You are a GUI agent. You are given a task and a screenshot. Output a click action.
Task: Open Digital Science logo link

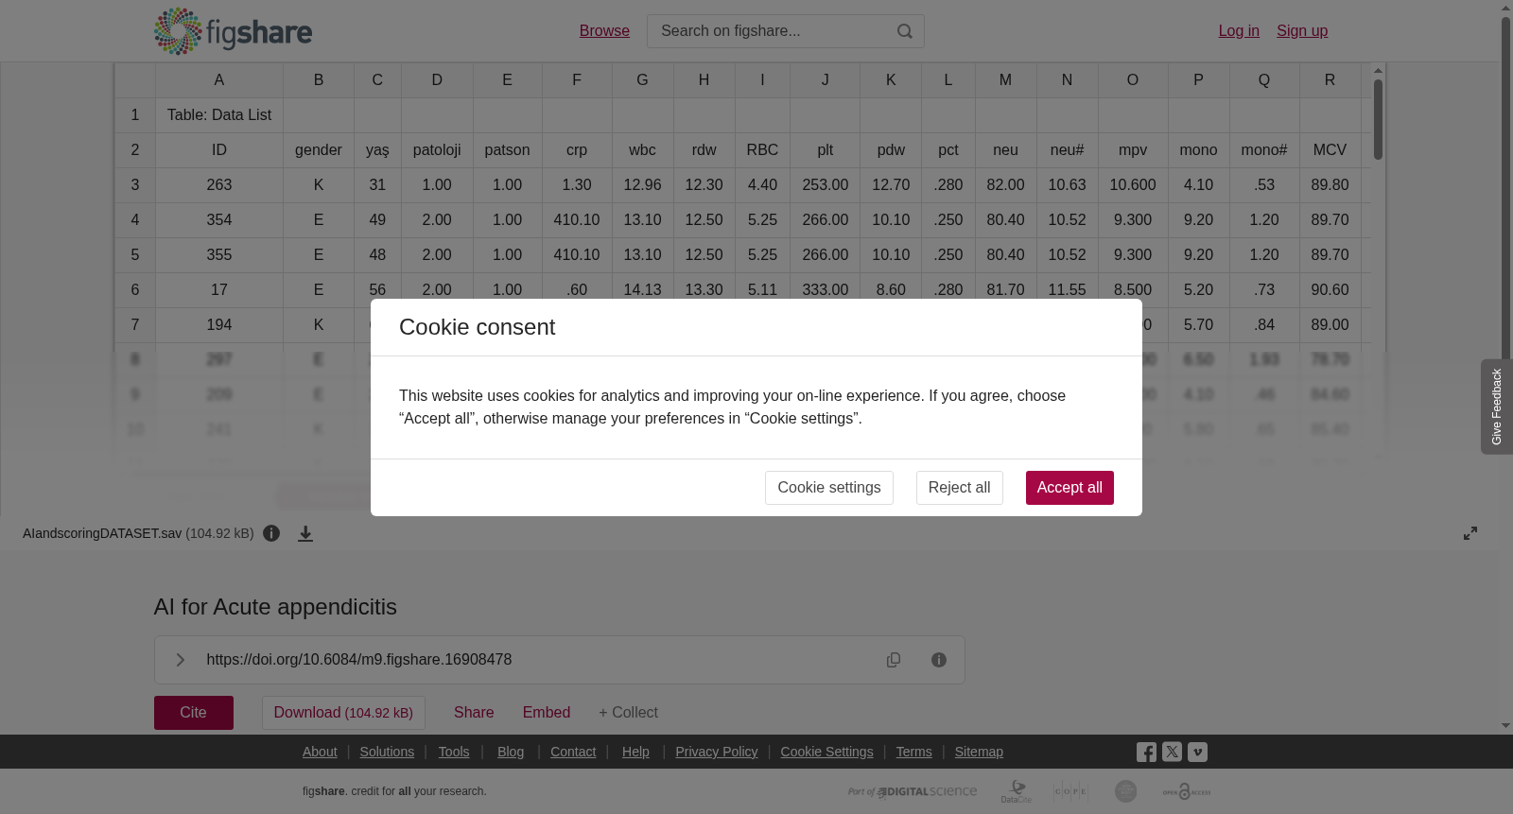click(x=913, y=792)
